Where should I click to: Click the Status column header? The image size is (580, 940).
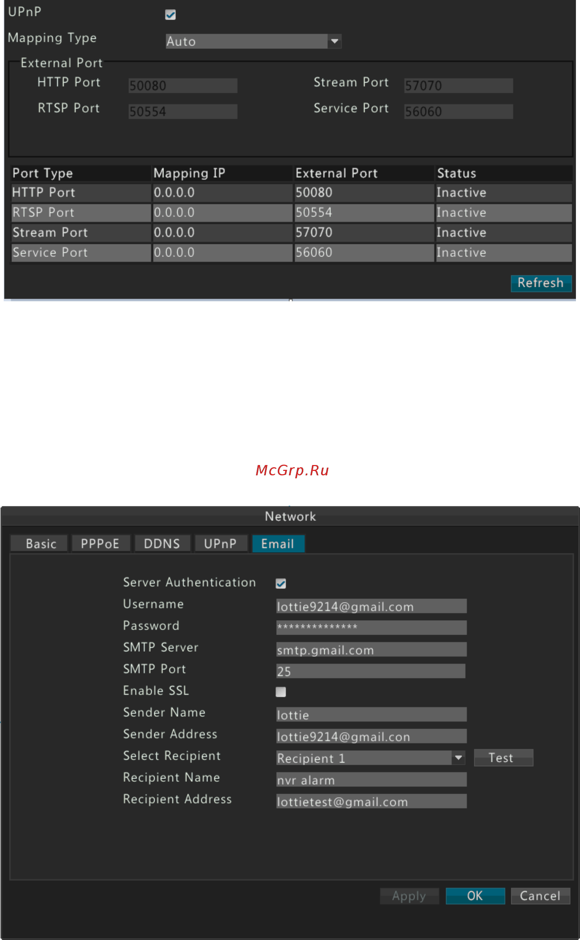[504, 173]
